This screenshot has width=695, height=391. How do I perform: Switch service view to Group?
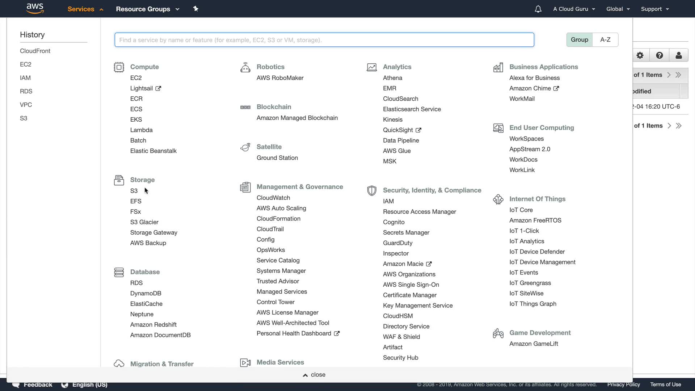[x=579, y=40]
